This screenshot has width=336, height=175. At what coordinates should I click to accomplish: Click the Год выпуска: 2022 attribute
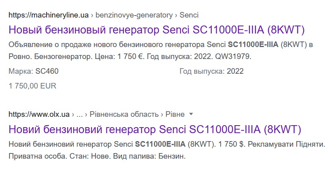[x=211, y=71]
